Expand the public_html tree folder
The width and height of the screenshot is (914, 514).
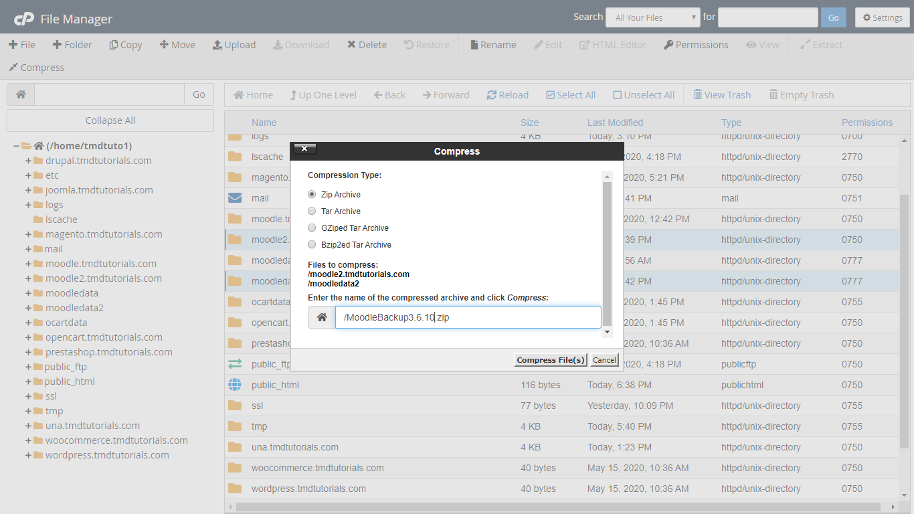(29, 381)
